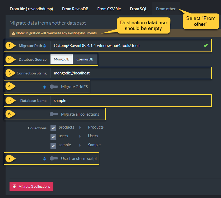Click the info icon beside Use Transform script

pyautogui.click(x=44, y=159)
